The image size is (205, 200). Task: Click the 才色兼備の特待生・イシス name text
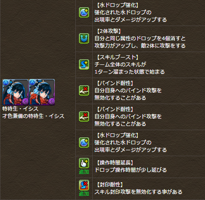click(33, 116)
